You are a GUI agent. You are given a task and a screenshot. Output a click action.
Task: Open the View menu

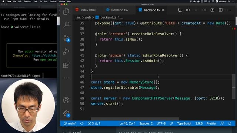click(x=36, y=1)
